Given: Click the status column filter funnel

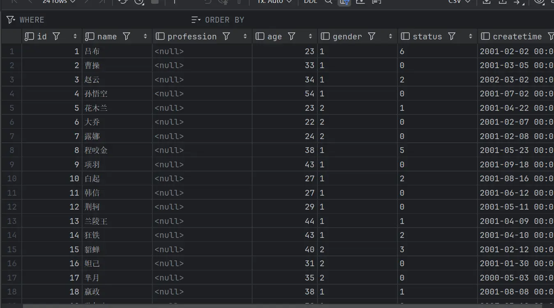Looking at the screenshot, I should tap(452, 37).
